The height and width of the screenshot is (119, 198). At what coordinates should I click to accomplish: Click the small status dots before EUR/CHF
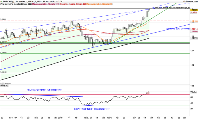[1, 2]
